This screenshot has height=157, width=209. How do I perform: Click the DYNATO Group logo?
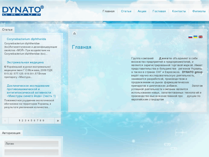pos(23,11)
